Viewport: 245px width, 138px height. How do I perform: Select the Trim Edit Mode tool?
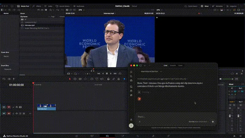click(75, 79)
